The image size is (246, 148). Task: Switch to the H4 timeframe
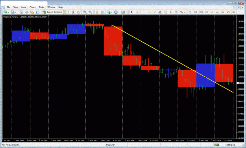[217, 12]
